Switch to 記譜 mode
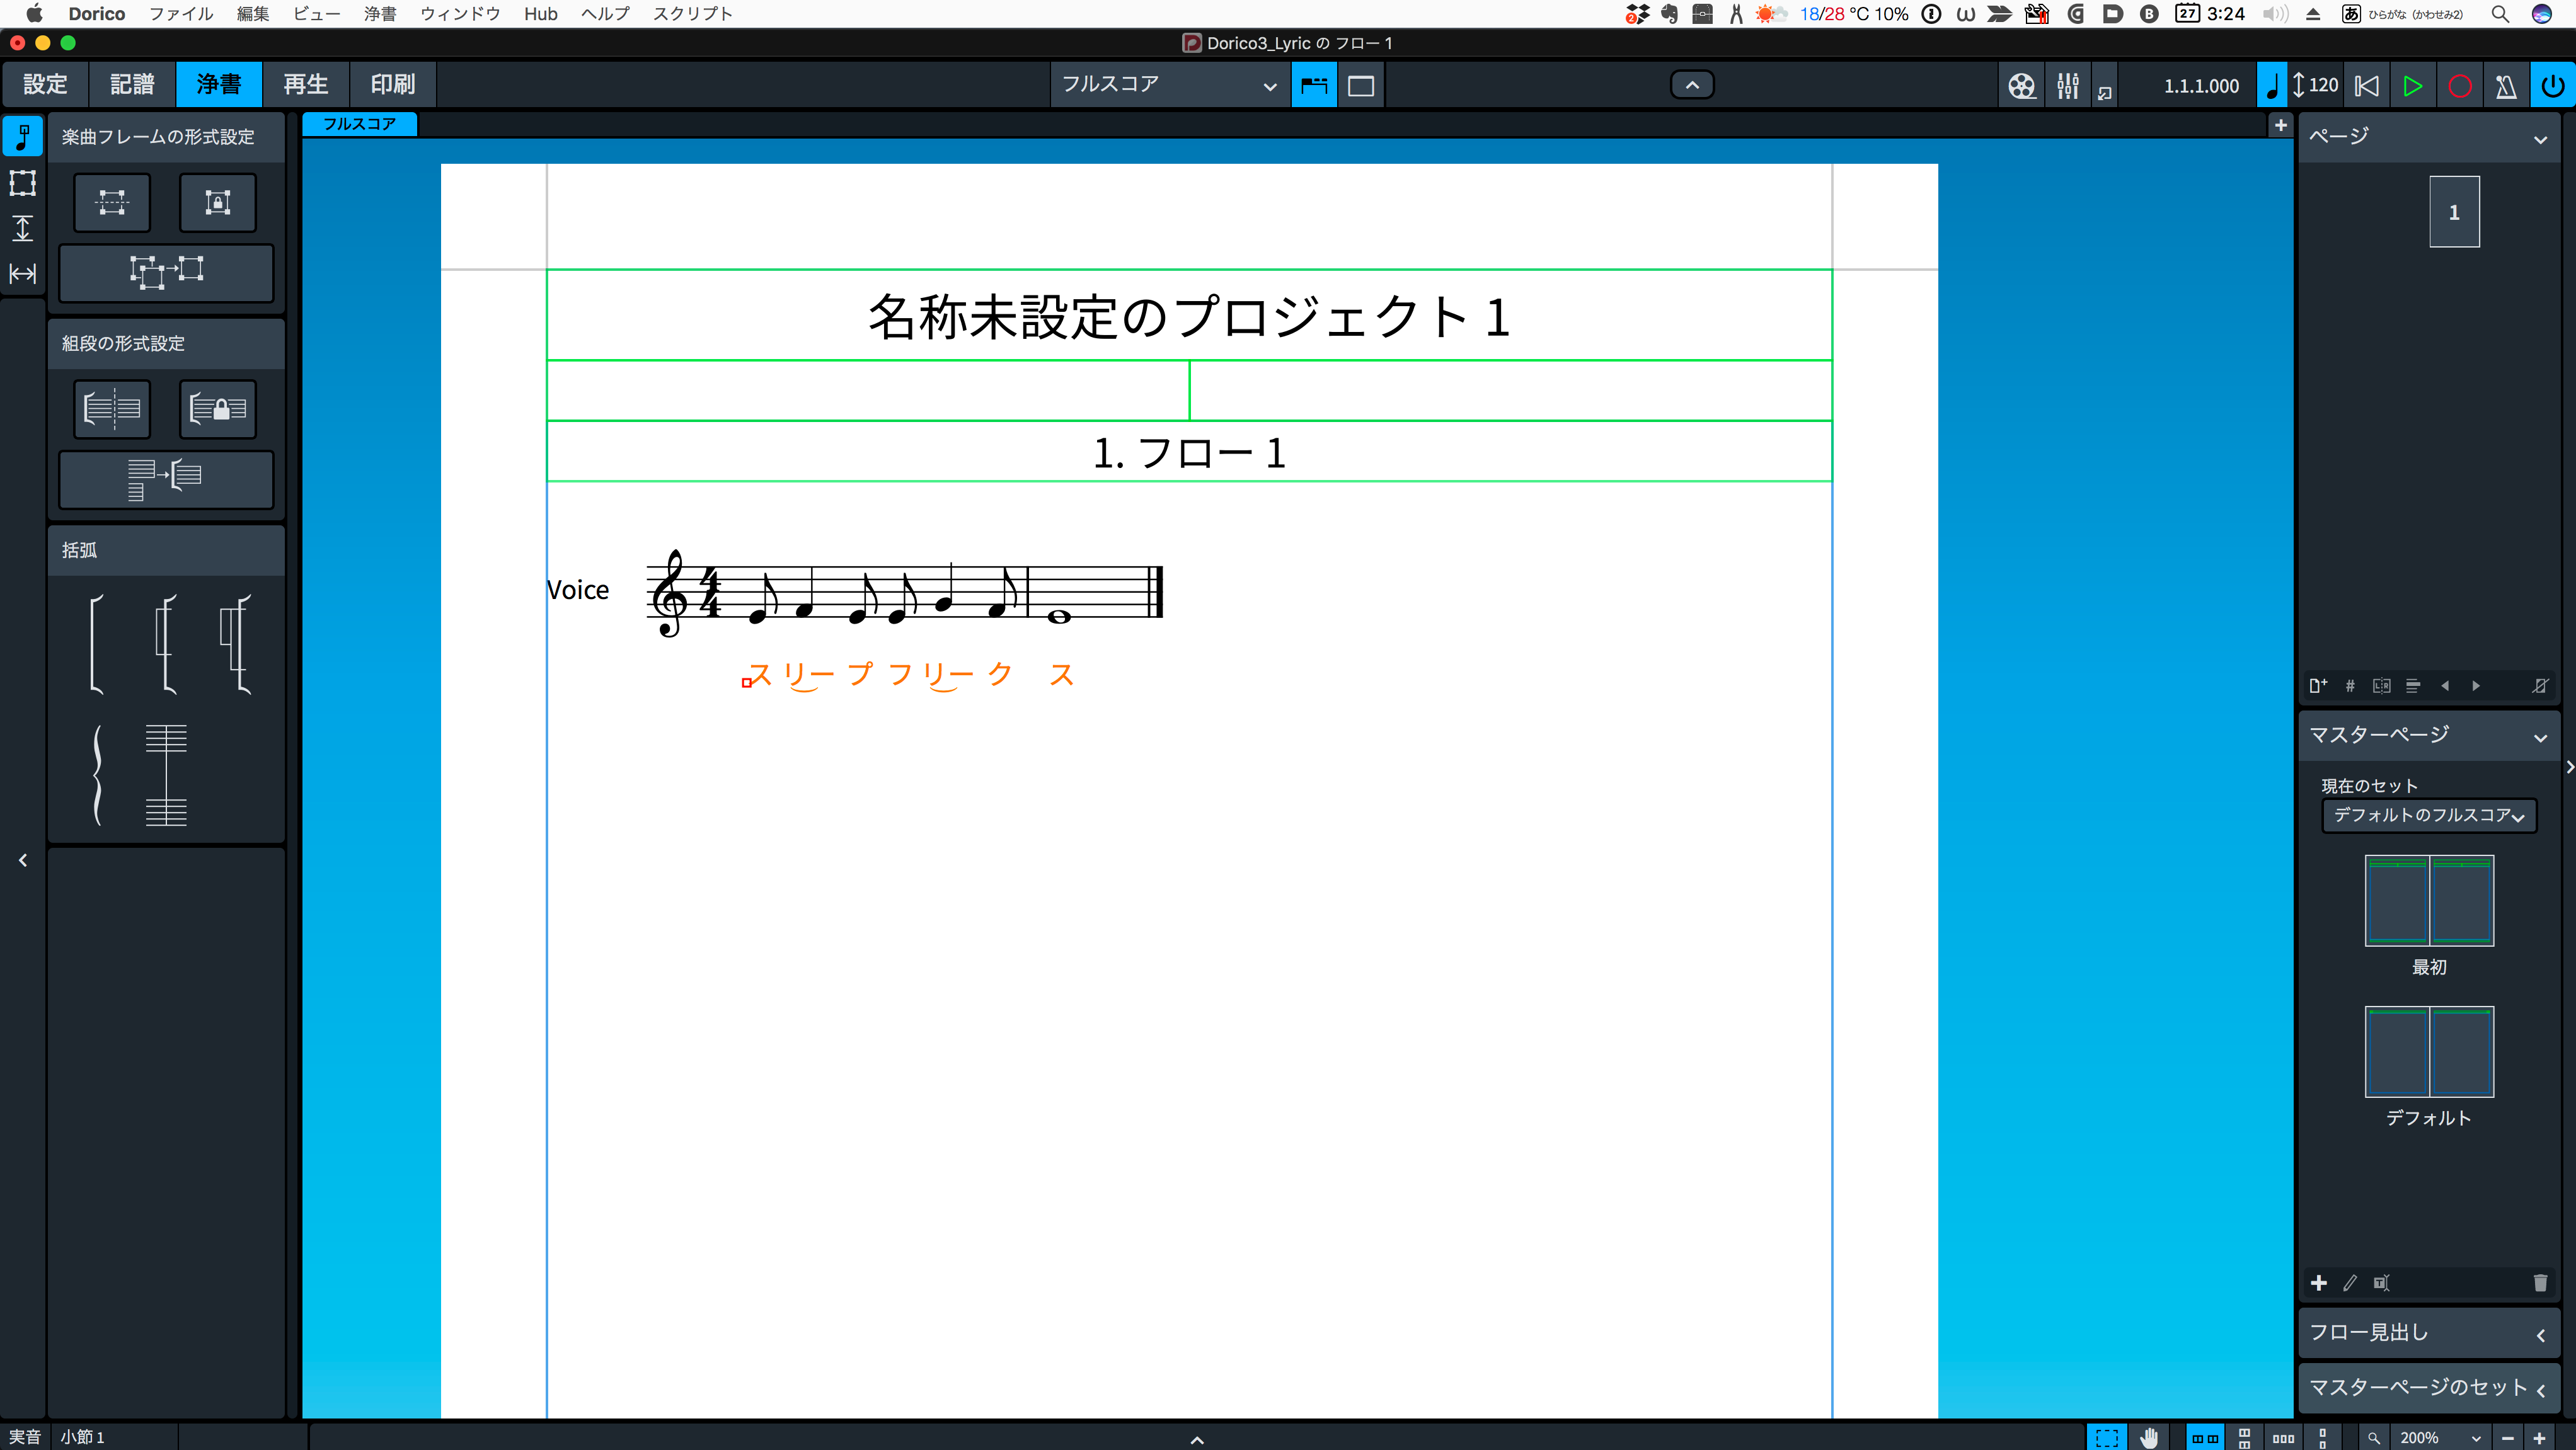Screen dimensions: 2576x1450 pos(132,84)
